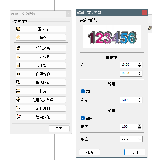The image size is (152, 160).
Task: Decrease the 上 offset with down arrow
Action: pyautogui.click(x=140, y=75)
